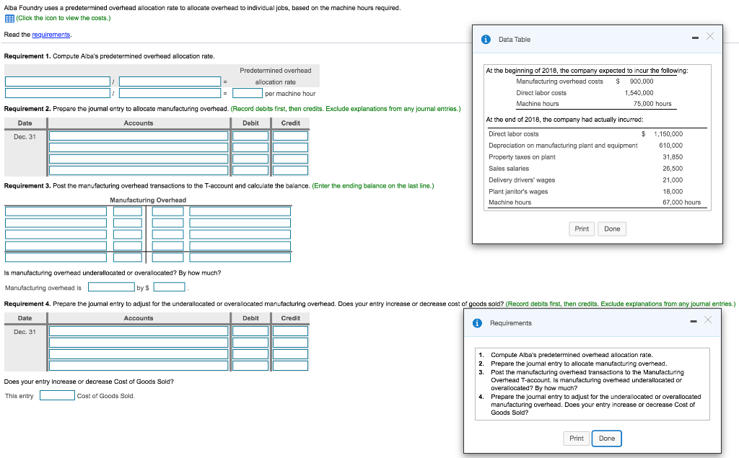This screenshot has height=458, width=739.
Task: Click the 'Sales salaries' row label
Action: (509, 169)
